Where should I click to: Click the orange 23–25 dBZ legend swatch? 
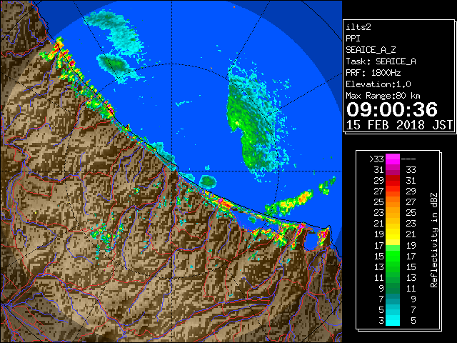[x=393, y=213]
